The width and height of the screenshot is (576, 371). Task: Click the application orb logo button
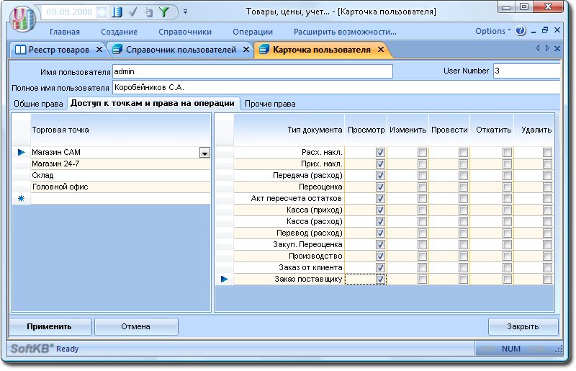pyautogui.click(x=22, y=17)
